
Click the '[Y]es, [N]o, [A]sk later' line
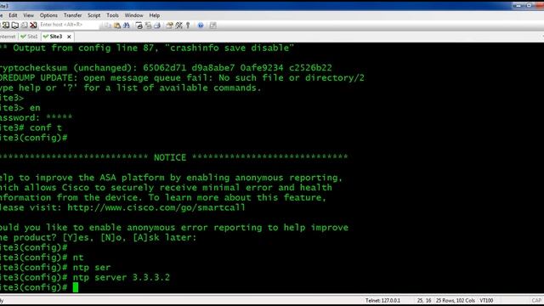(x=99, y=238)
